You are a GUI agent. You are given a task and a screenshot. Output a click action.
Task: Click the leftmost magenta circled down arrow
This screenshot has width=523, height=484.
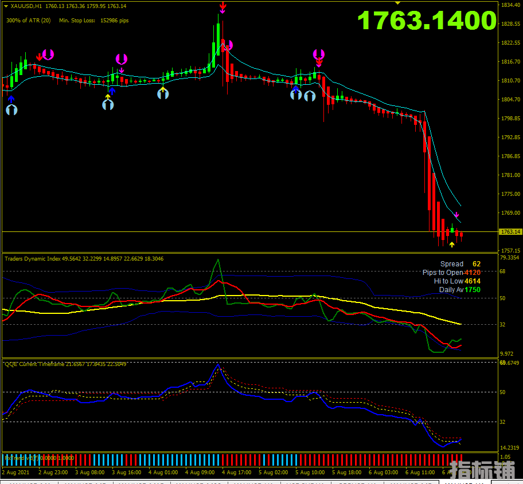coord(48,54)
